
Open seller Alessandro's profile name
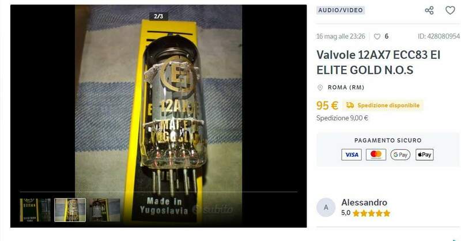364,202
